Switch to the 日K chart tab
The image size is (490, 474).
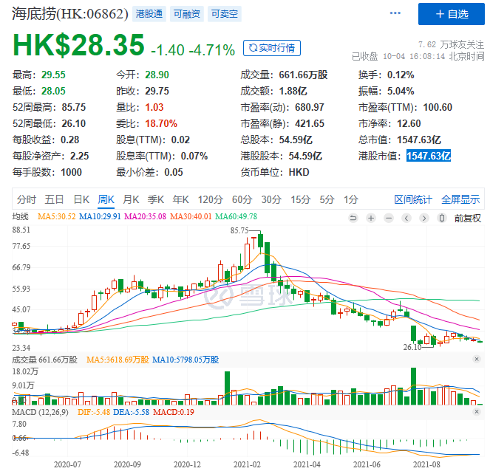(81, 199)
